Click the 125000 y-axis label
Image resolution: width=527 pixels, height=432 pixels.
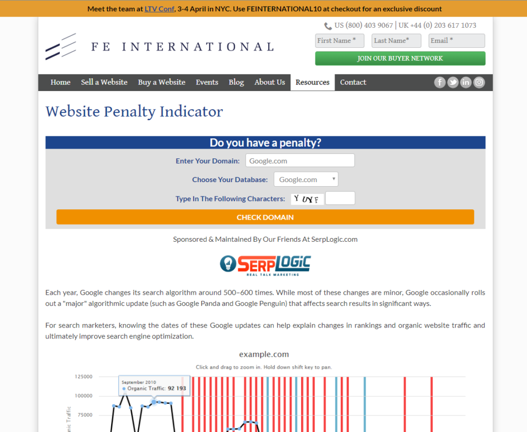84,376
